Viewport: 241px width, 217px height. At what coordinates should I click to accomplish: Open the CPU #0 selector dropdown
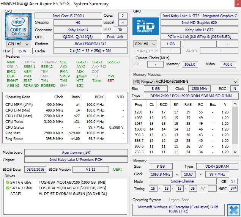click(18, 44)
